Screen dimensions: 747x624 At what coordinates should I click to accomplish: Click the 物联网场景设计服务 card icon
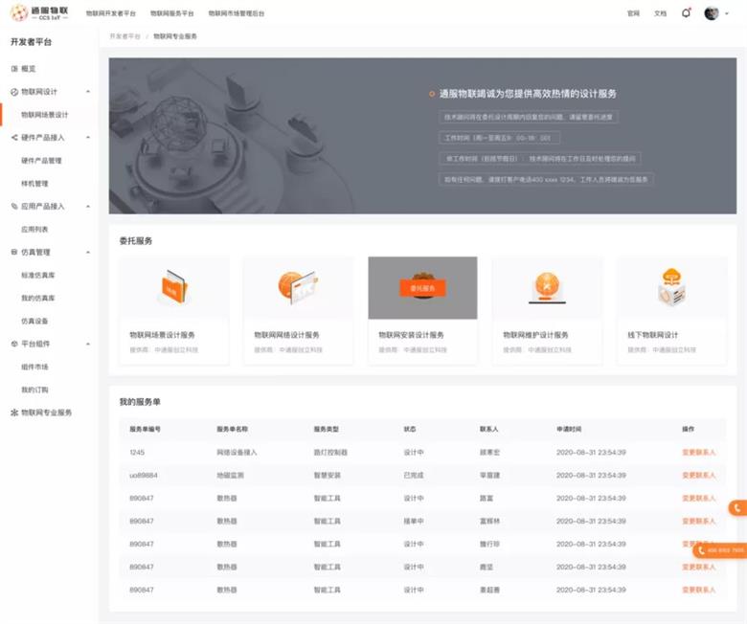(x=173, y=287)
